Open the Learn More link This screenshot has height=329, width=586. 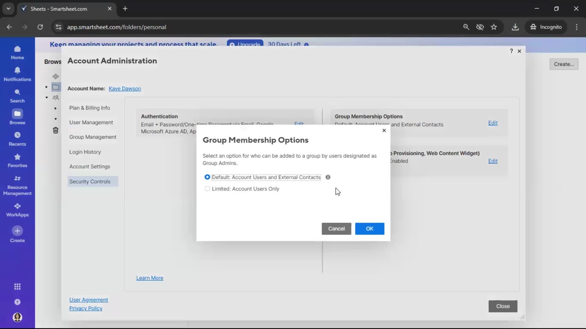click(x=149, y=278)
